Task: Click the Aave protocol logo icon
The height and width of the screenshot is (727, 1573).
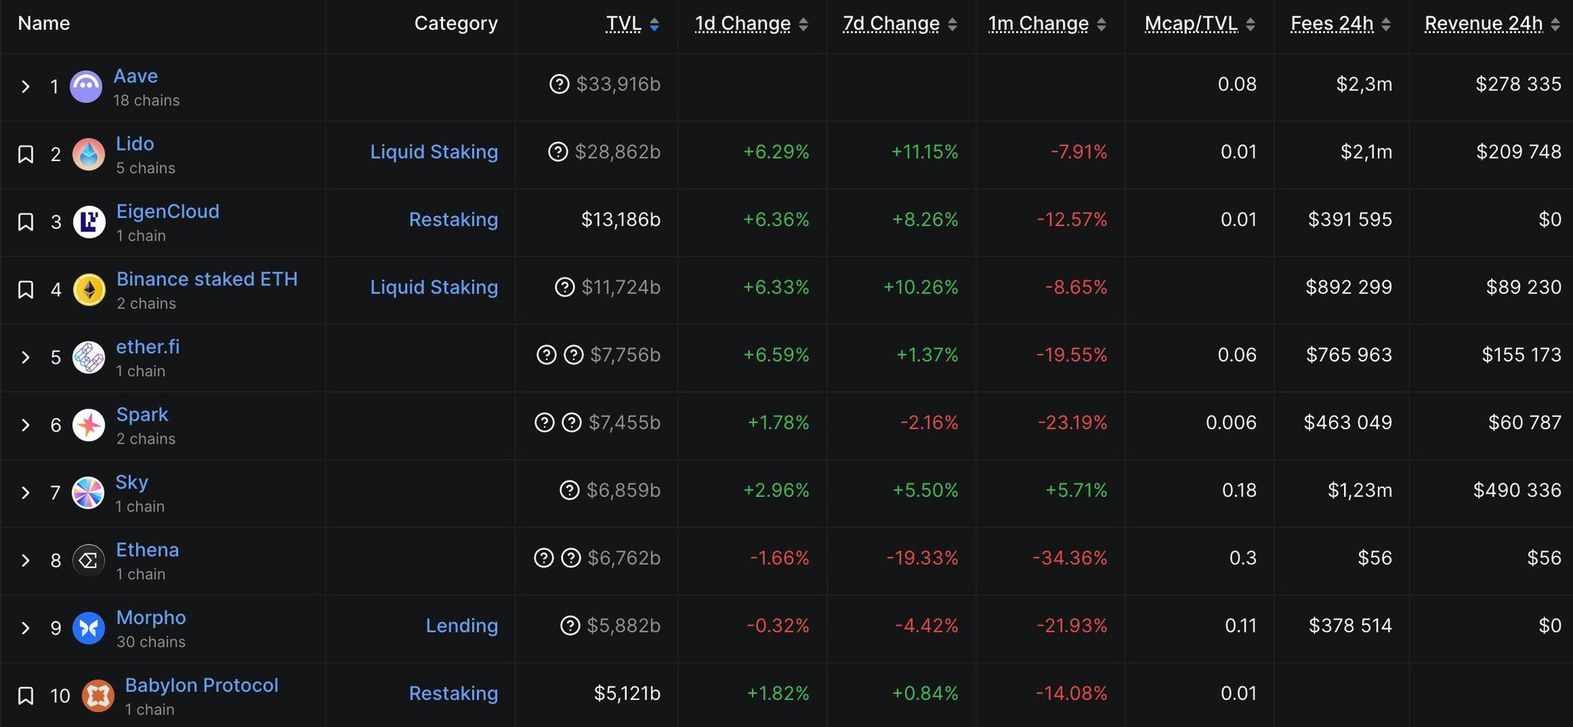Action: 86,87
